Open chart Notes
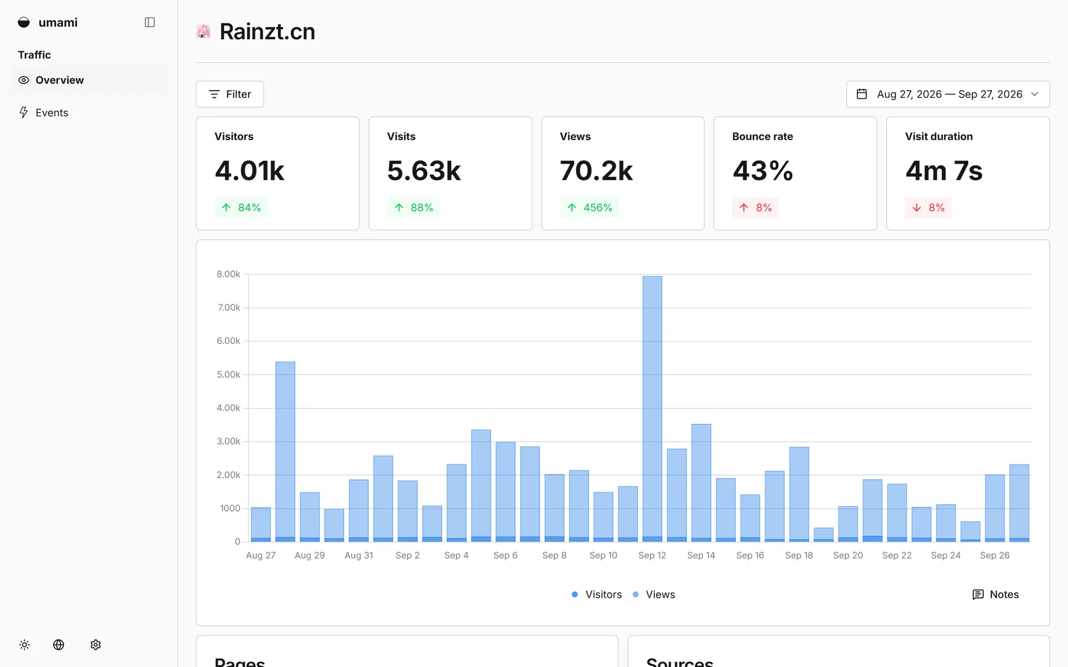The height and width of the screenshot is (667, 1068). tap(996, 595)
